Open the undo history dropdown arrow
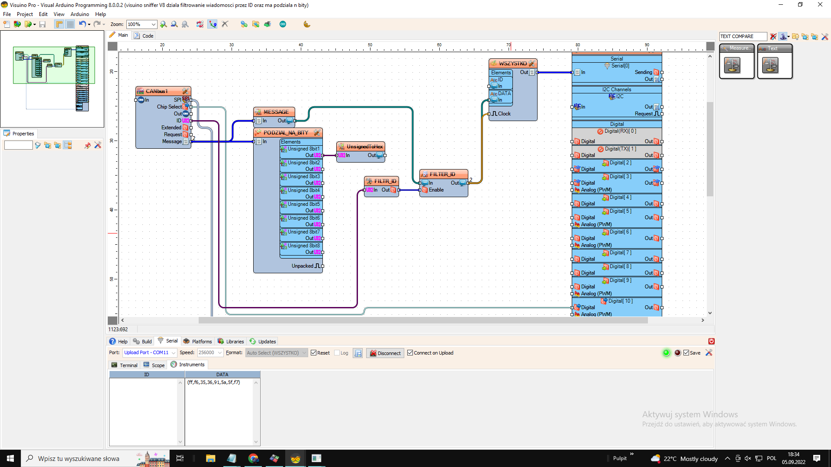The width and height of the screenshot is (831, 467). (89, 25)
